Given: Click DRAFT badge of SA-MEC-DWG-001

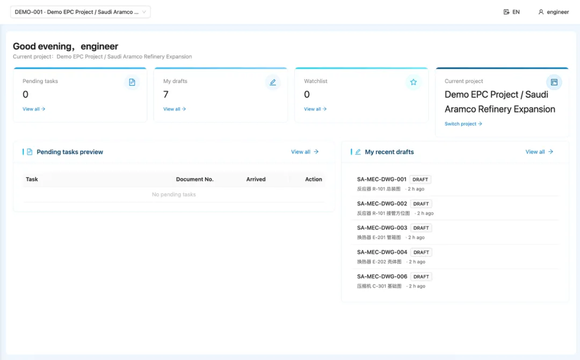Looking at the screenshot, I should pos(420,180).
